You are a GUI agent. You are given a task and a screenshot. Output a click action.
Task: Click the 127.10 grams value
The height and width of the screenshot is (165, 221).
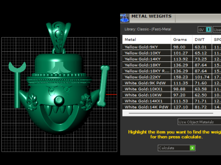(x=180, y=107)
